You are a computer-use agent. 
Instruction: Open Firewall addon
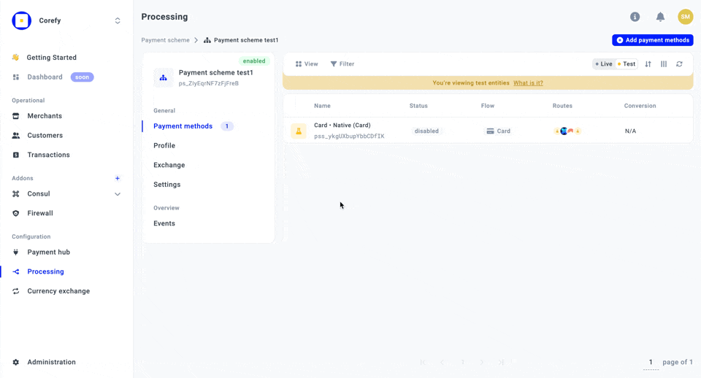40,213
